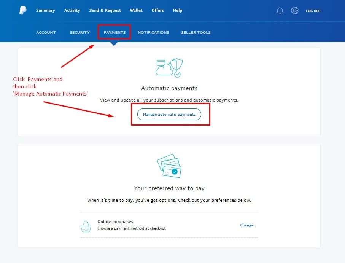Click the 'Your preferred way to pay' heading

pyautogui.click(x=169, y=188)
